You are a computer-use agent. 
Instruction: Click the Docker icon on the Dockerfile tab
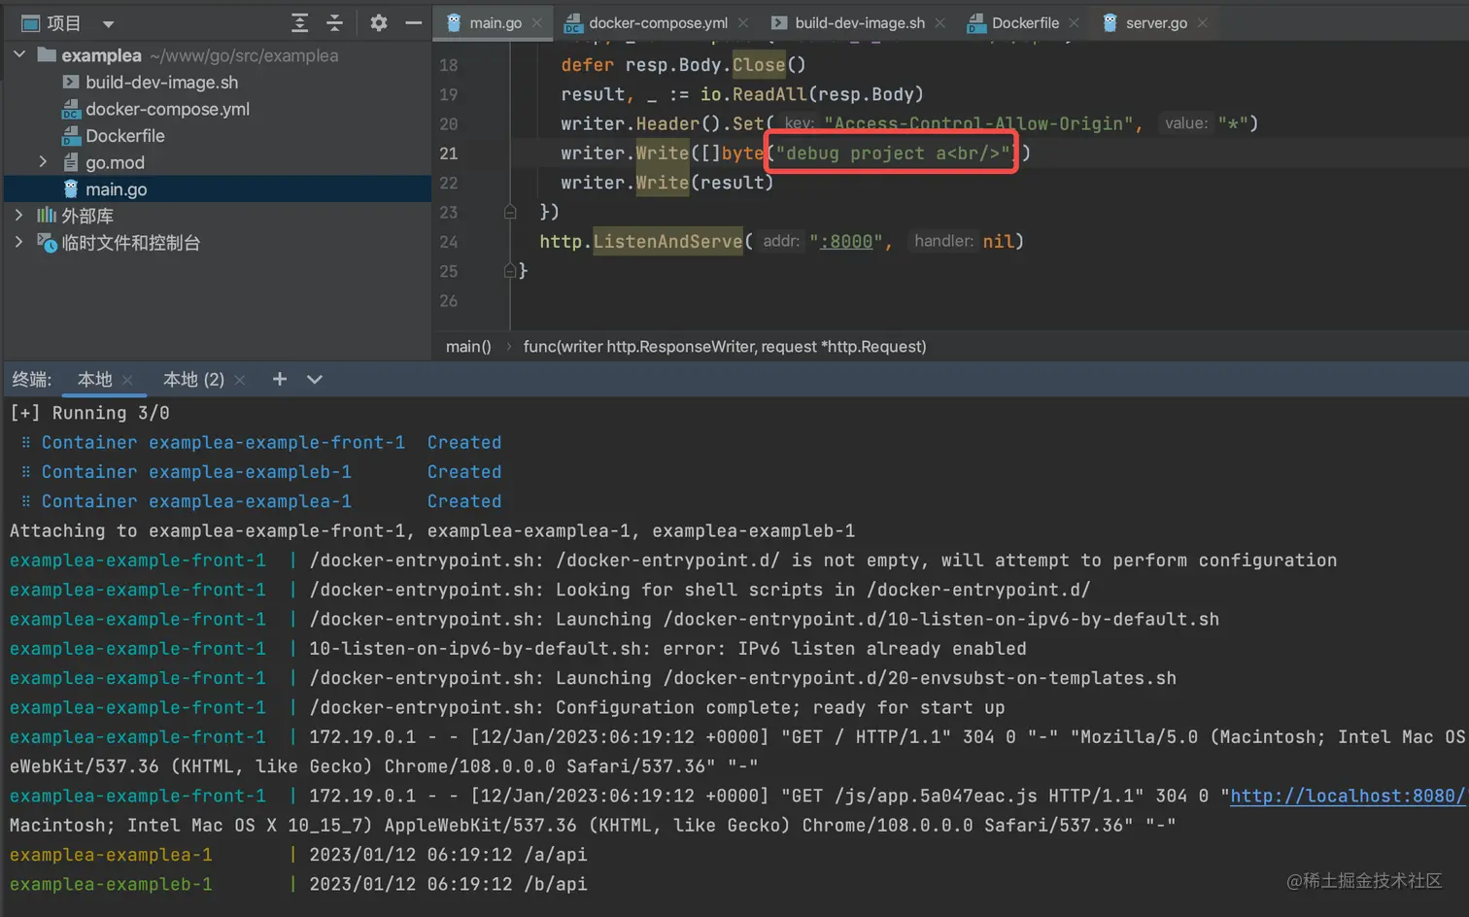[x=976, y=23]
